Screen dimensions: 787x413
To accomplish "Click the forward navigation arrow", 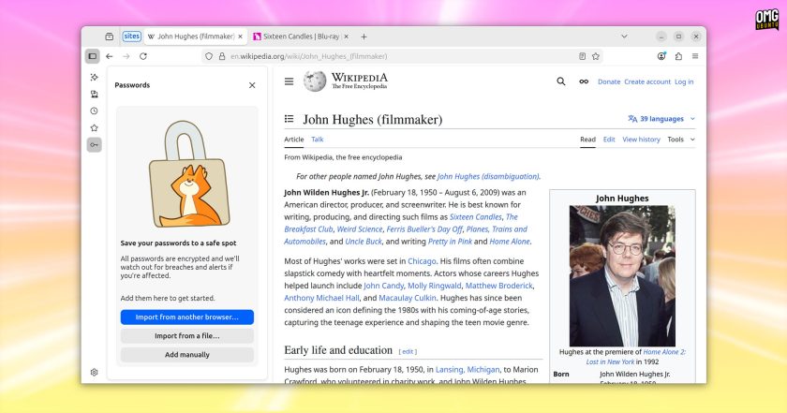I will pos(126,56).
